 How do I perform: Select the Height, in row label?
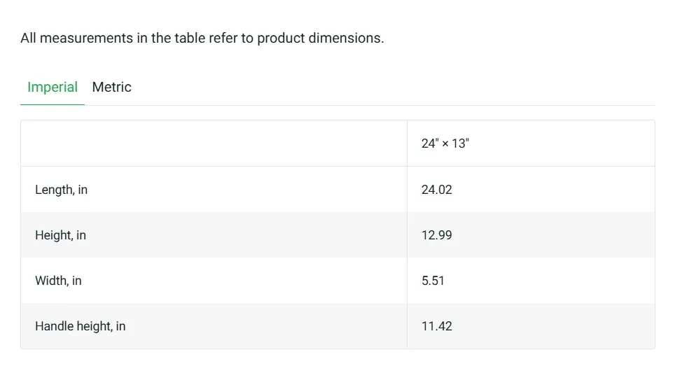click(60, 235)
